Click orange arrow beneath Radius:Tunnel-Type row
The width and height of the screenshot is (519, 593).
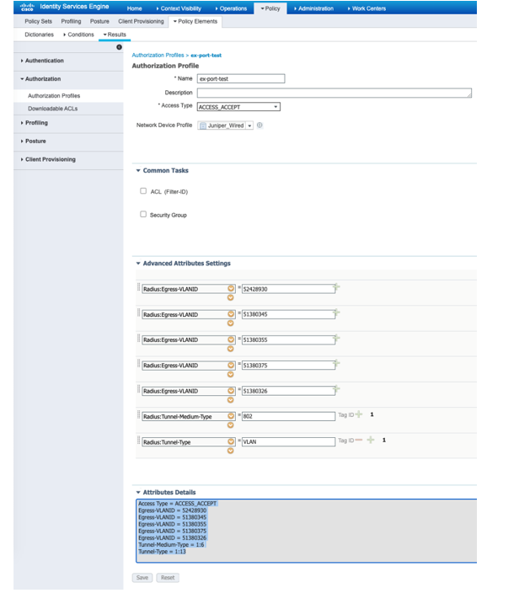tap(230, 451)
